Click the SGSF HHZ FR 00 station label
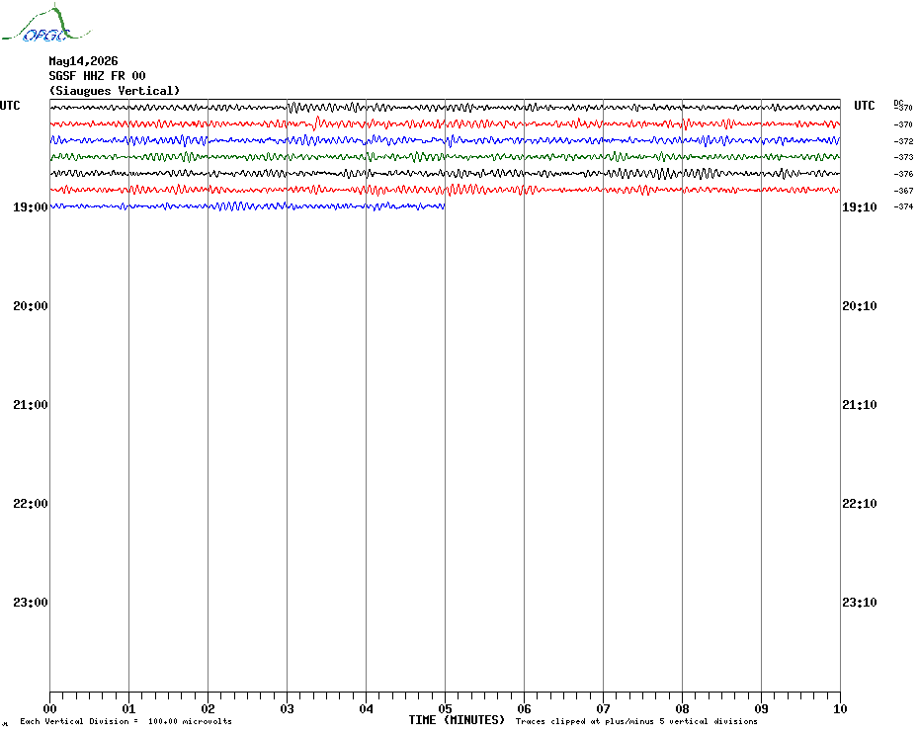Viewport: 919px width, 735px height. click(x=97, y=76)
